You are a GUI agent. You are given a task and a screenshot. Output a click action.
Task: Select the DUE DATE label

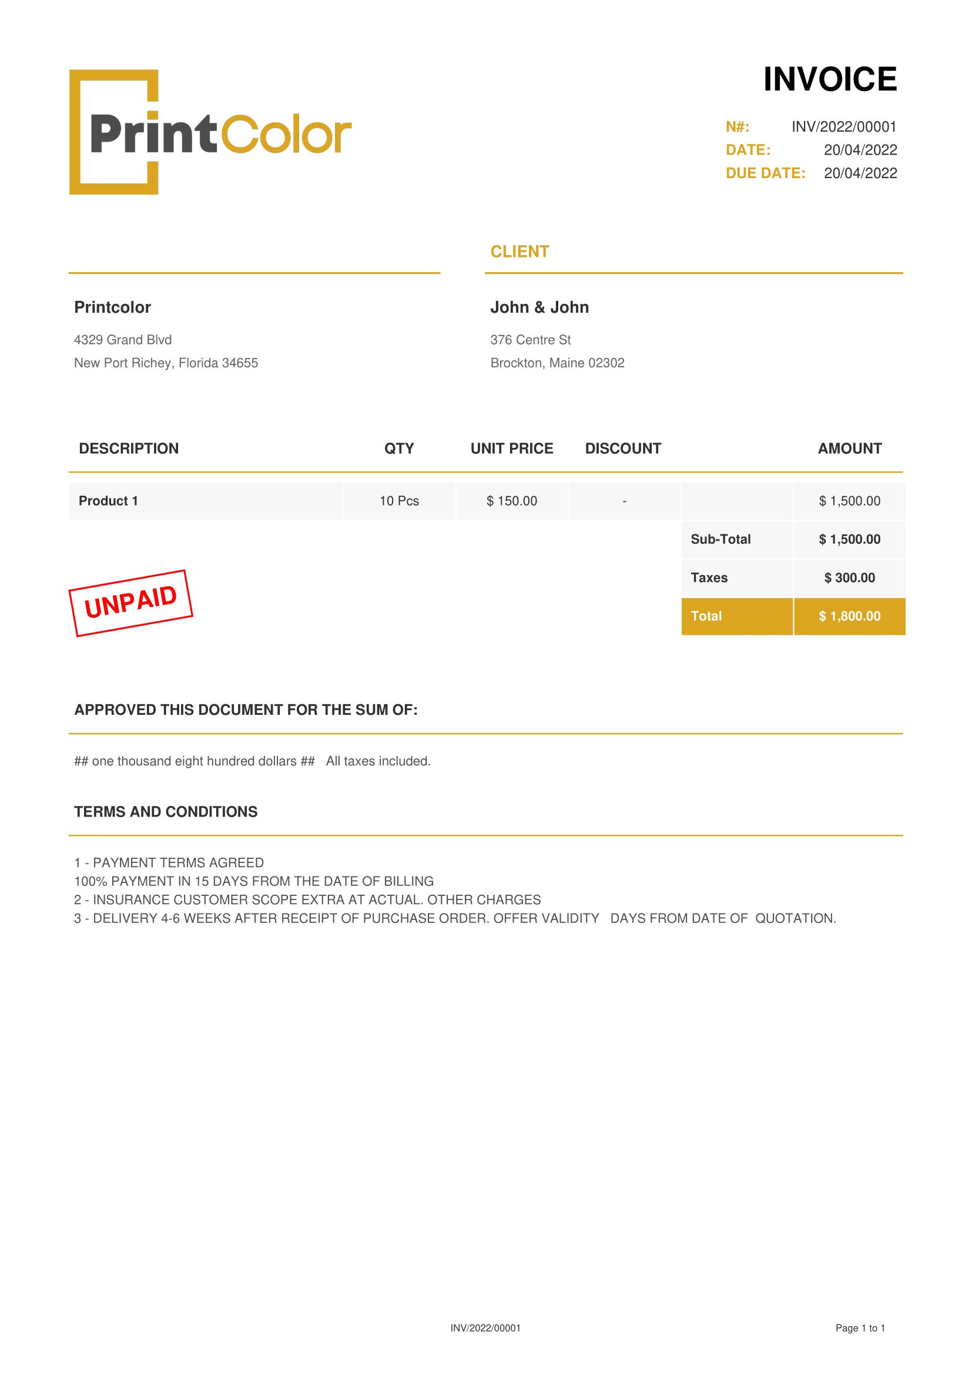pos(766,173)
